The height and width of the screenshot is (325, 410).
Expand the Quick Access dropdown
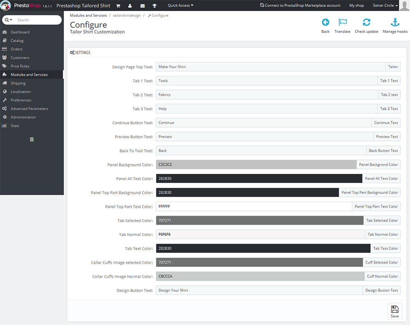(x=180, y=5)
